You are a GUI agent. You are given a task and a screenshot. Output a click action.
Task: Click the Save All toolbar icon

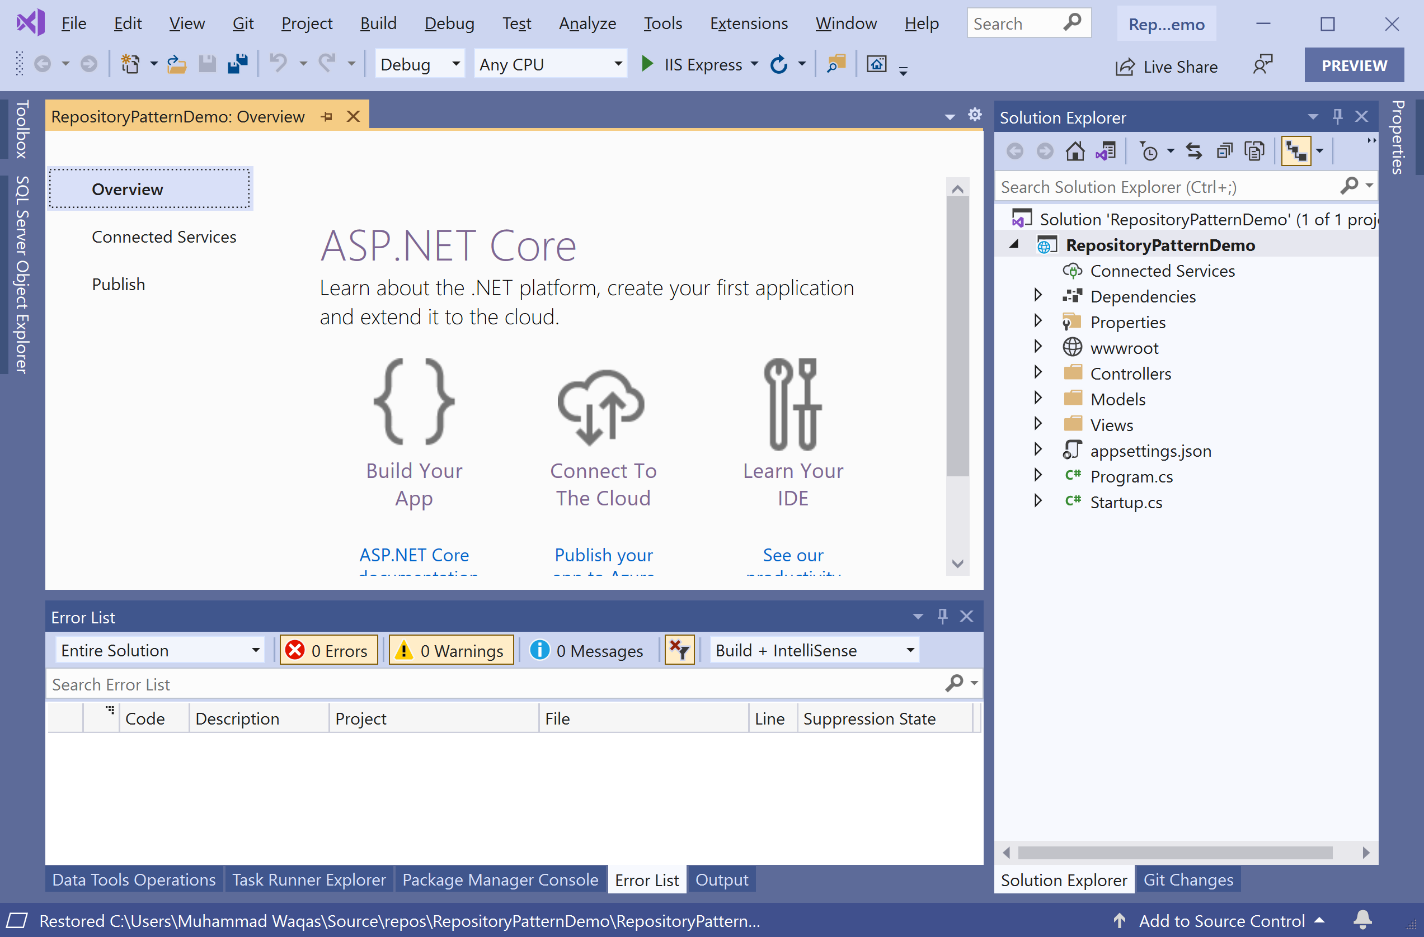click(x=238, y=64)
